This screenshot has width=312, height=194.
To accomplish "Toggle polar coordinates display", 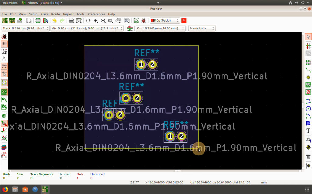I will pyautogui.click(x=4, y=52).
